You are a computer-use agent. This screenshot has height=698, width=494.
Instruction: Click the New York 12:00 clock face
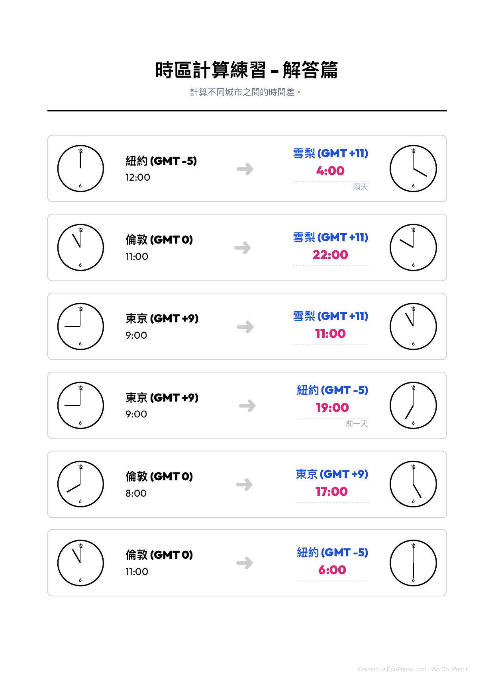pos(80,168)
